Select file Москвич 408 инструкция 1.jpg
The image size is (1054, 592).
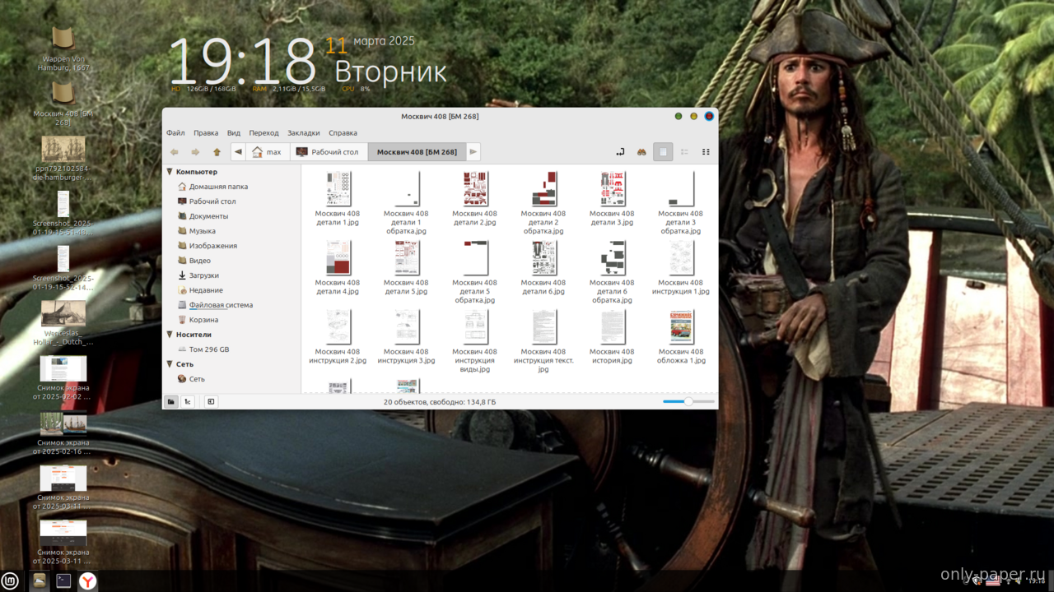click(x=680, y=267)
